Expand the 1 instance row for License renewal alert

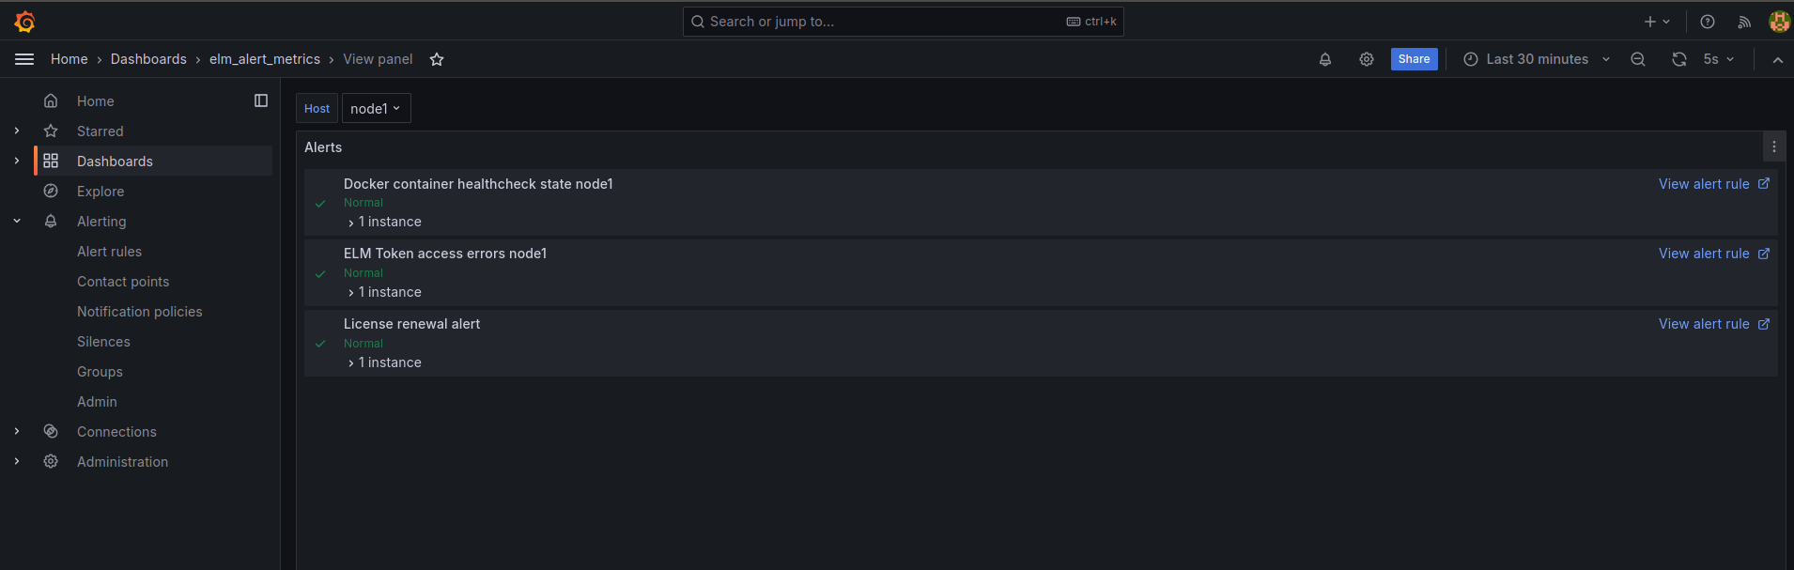pos(385,362)
